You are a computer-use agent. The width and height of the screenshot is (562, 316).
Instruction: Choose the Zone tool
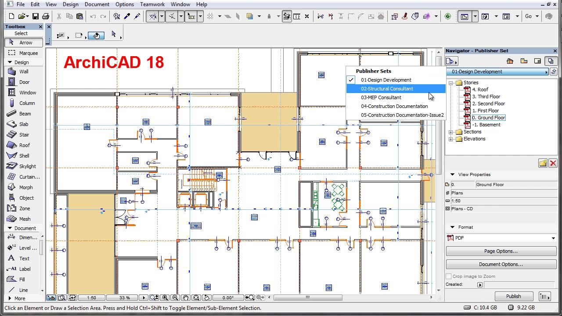(24, 208)
